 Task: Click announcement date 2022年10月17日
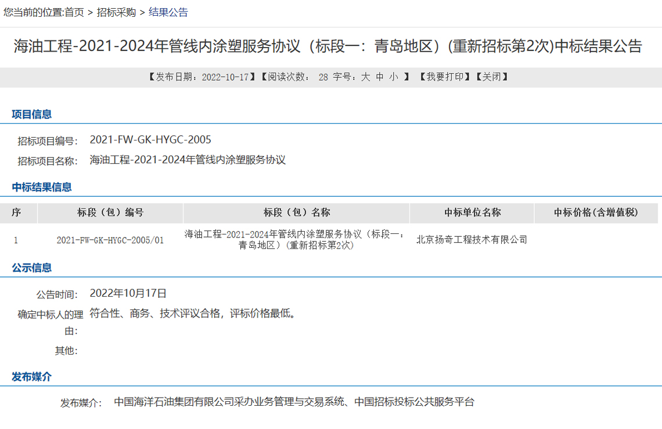[x=128, y=293]
